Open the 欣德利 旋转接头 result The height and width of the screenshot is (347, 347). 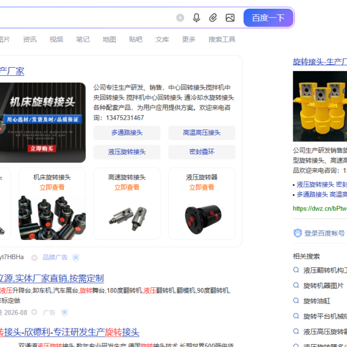click(69, 332)
